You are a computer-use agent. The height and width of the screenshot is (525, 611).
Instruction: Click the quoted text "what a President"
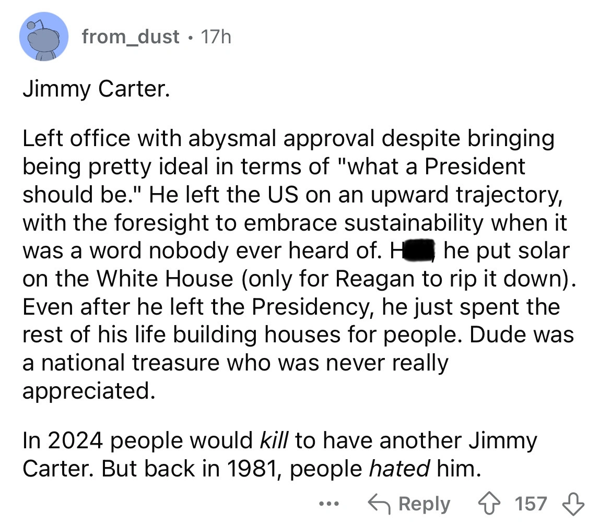428,166
